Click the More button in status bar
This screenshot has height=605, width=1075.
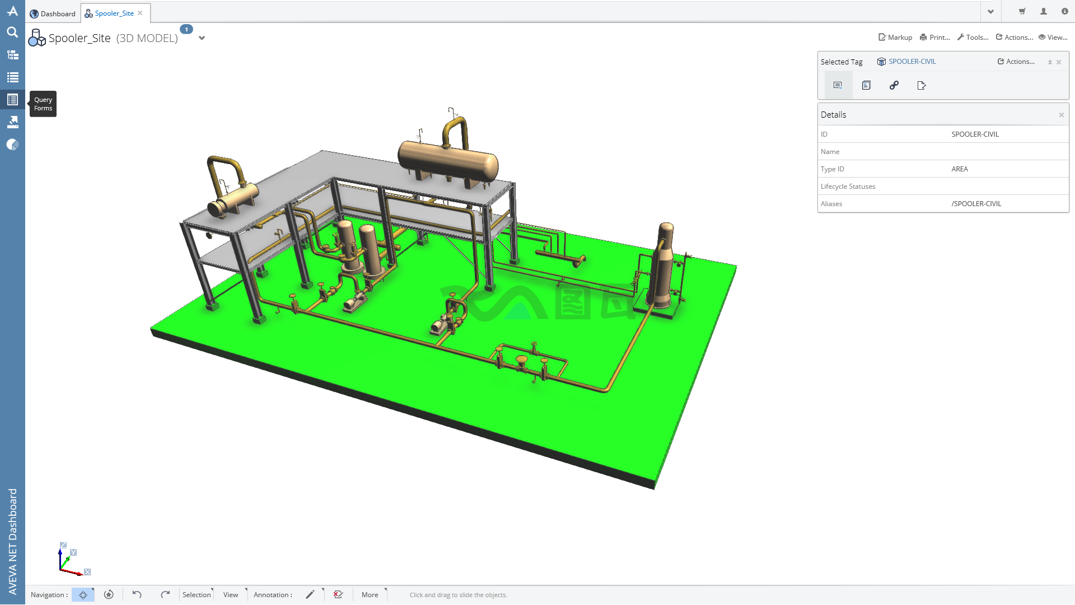tap(370, 595)
